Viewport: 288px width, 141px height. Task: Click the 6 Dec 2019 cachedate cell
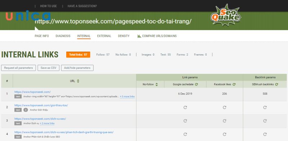185,94
